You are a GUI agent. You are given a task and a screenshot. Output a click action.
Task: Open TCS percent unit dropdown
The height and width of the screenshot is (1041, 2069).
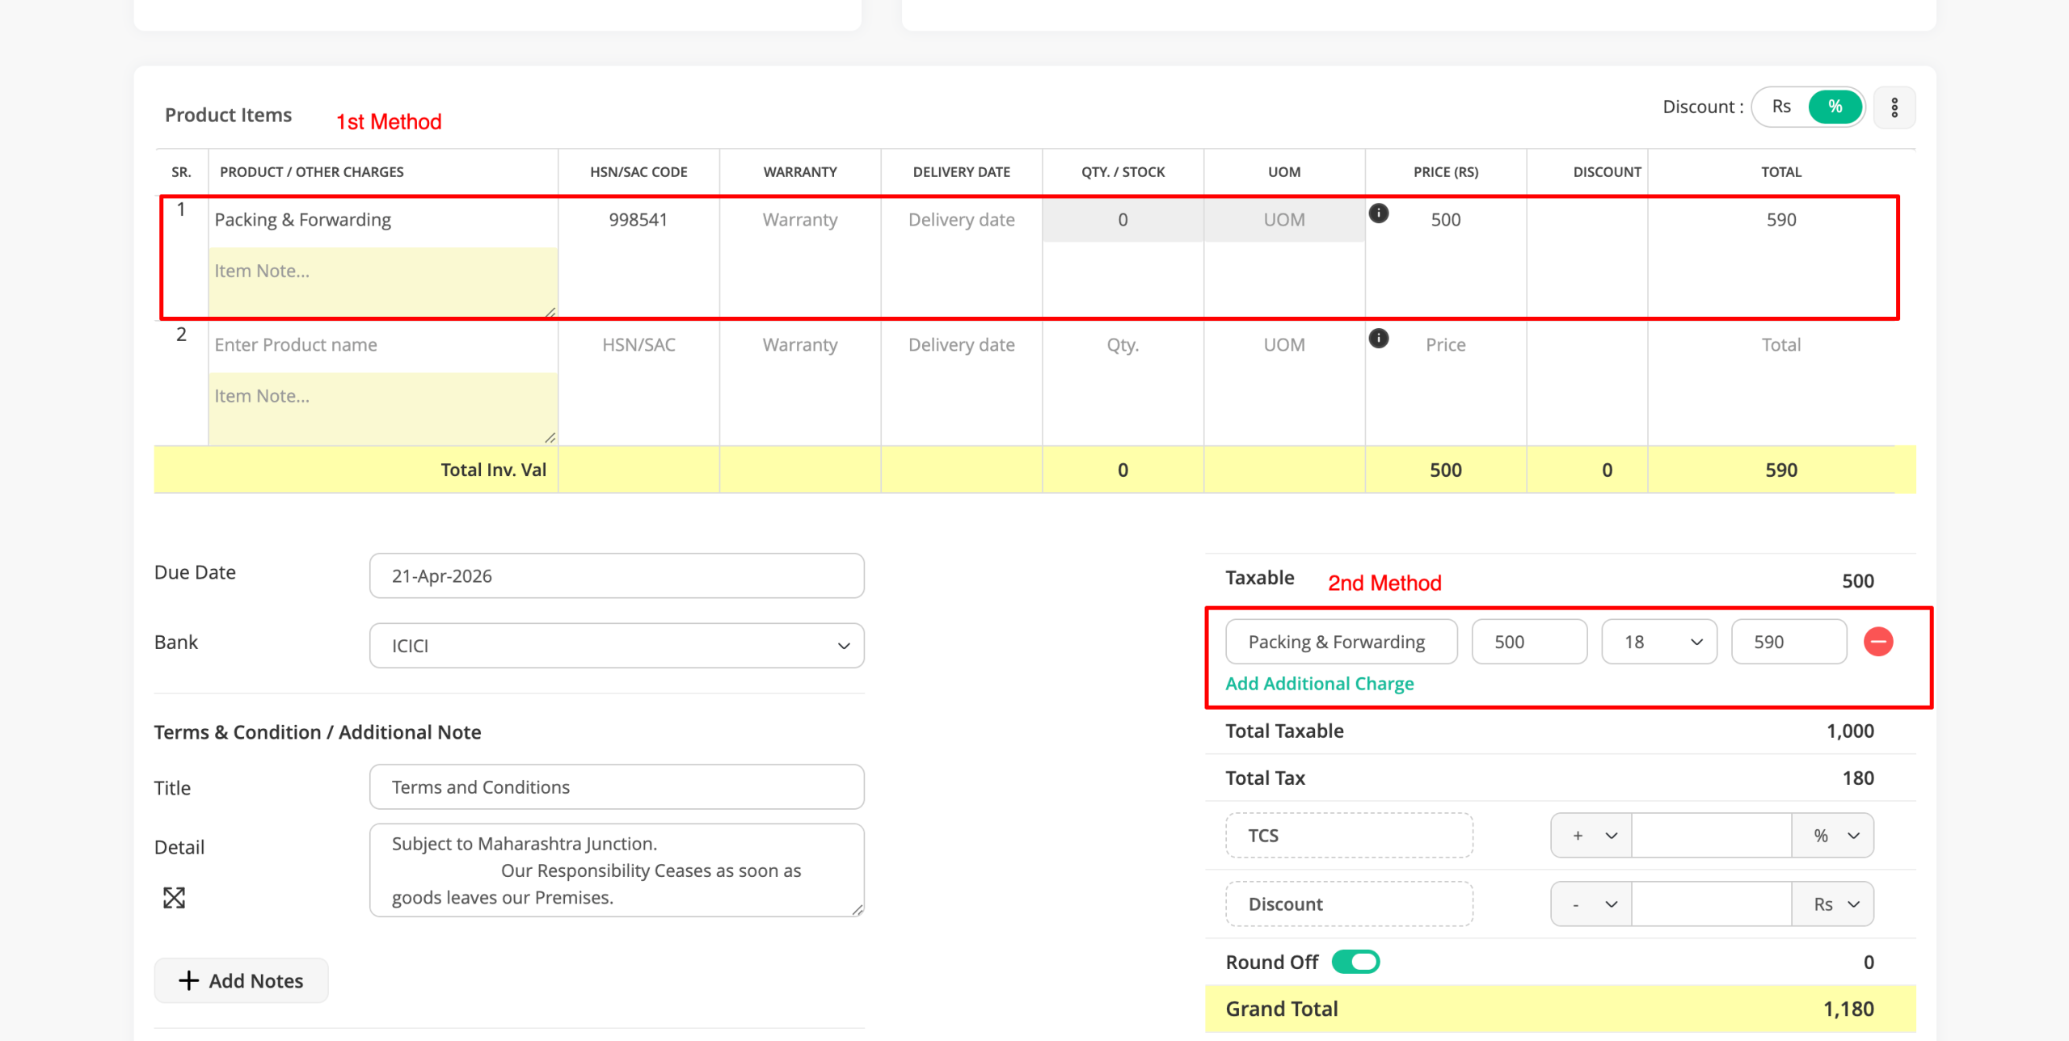pos(1832,836)
